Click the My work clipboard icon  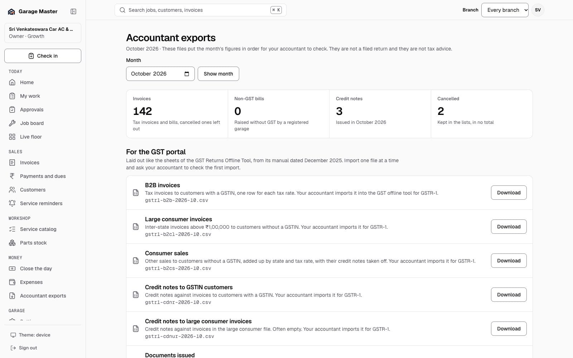(x=12, y=96)
